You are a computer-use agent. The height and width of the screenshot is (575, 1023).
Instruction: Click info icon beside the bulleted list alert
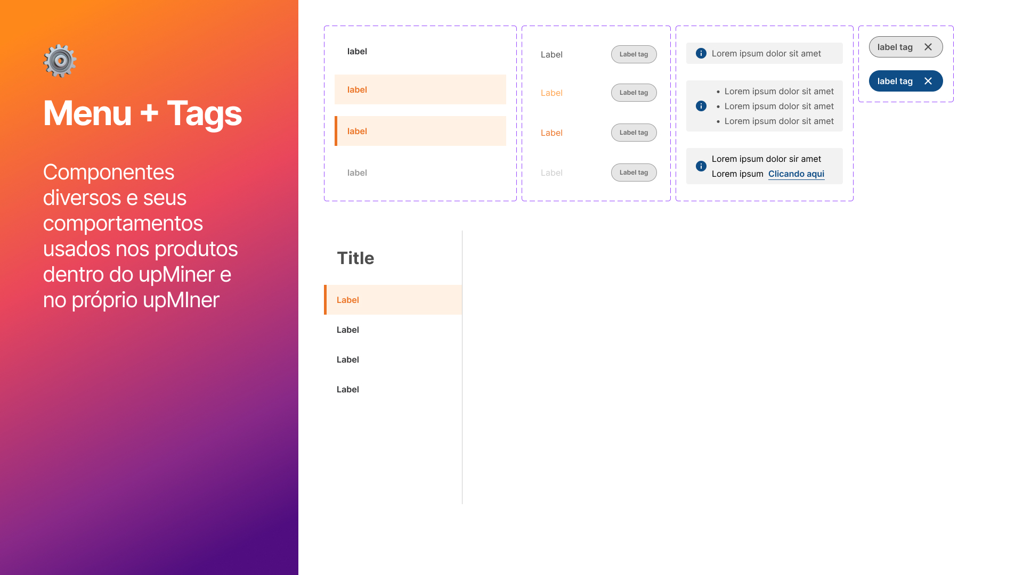pos(701,106)
